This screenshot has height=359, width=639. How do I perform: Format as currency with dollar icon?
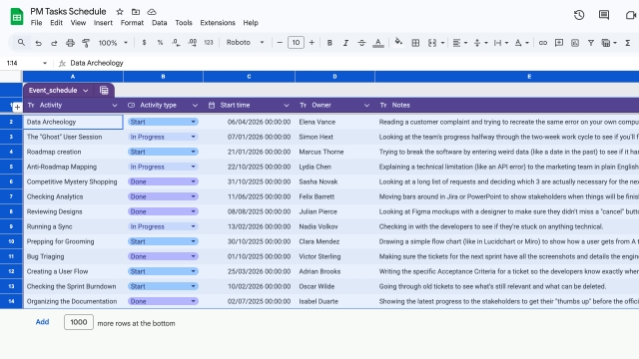click(x=144, y=42)
